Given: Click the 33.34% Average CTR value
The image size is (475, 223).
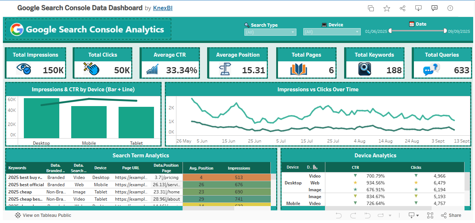Looking at the screenshot, I should coord(182,70).
